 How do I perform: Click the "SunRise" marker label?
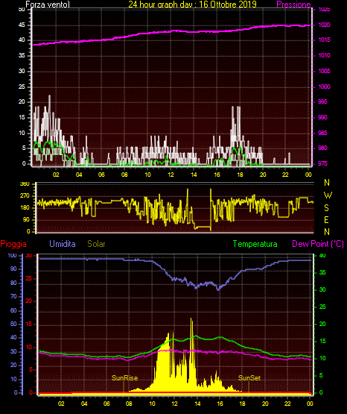pyautogui.click(x=124, y=378)
